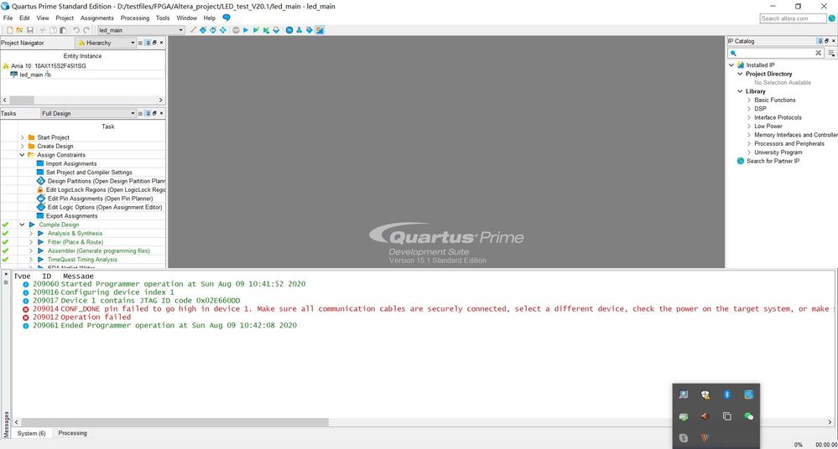This screenshot has width=838, height=449.
Task: Click Project Navigator horizontal scrollbar thumb
Action: coord(22,100)
